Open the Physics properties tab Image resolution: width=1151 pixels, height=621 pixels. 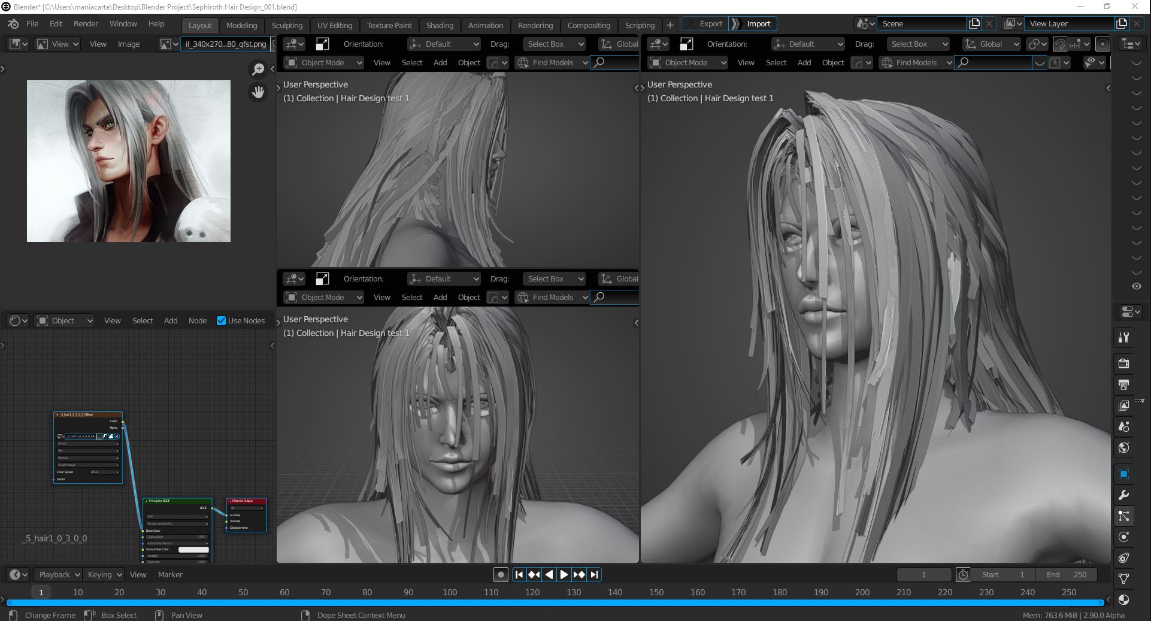1124,537
